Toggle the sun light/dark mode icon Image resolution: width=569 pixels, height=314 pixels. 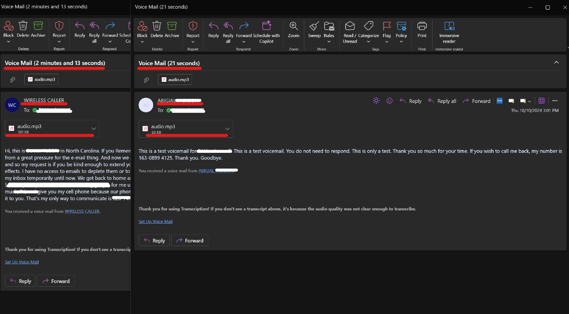click(376, 101)
